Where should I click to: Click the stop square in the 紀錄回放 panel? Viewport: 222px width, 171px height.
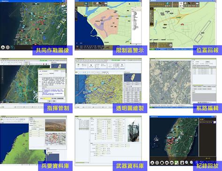[162, 163]
